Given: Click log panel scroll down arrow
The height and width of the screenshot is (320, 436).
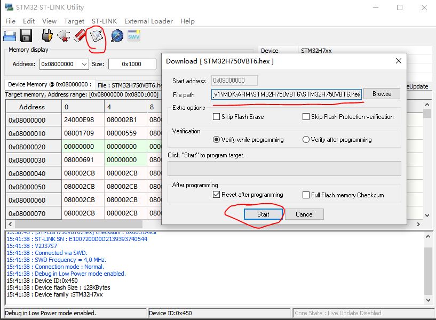Looking at the screenshot, I should click(x=428, y=300).
